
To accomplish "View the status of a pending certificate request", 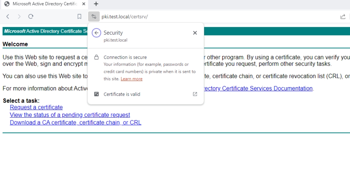I will click(70, 115).
